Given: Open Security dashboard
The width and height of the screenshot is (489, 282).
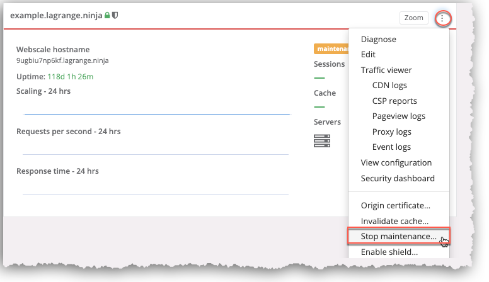Looking at the screenshot, I should [x=398, y=178].
